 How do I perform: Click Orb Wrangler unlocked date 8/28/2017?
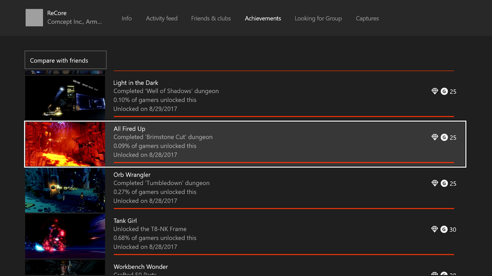145,201
